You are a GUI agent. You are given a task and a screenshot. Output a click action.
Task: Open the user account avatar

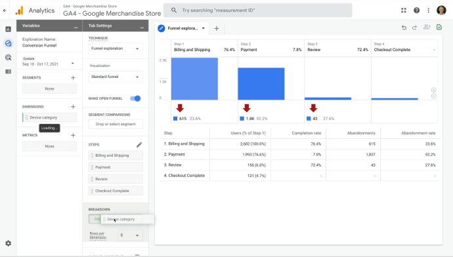tap(441, 10)
